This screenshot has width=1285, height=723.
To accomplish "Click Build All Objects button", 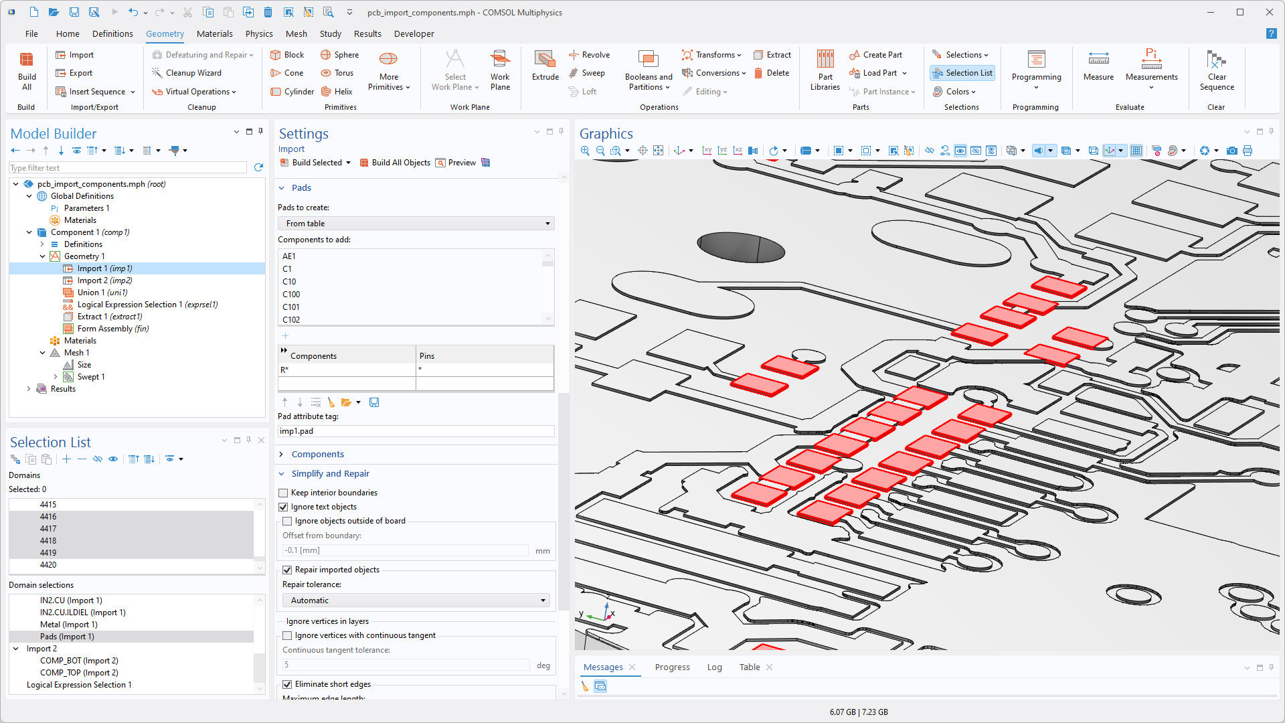I will click(x=395, y=163).
